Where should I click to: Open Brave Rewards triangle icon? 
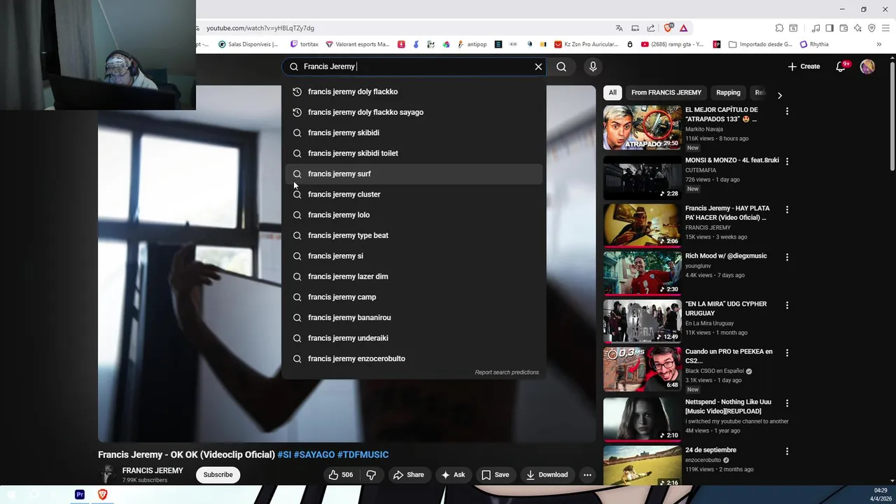tap(683, 28)
